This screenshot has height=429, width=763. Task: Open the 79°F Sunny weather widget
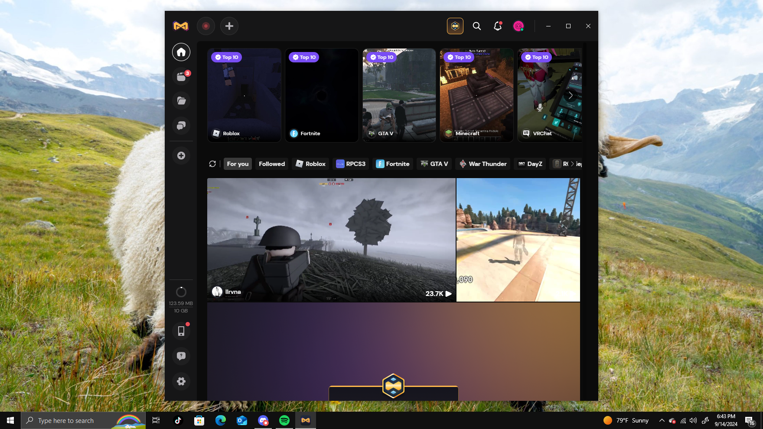[x=626, y=420]
